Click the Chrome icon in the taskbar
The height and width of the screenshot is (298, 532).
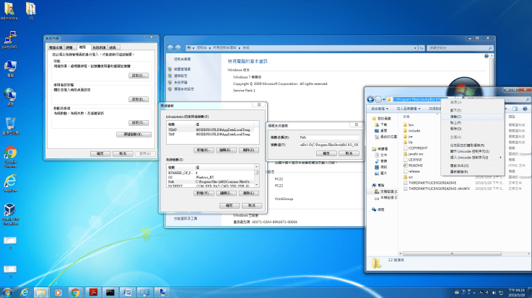coord(76,292)
